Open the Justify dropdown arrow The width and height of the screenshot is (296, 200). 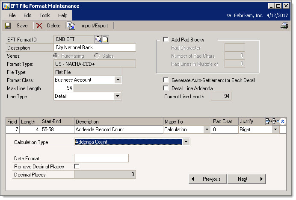(275, 129)
